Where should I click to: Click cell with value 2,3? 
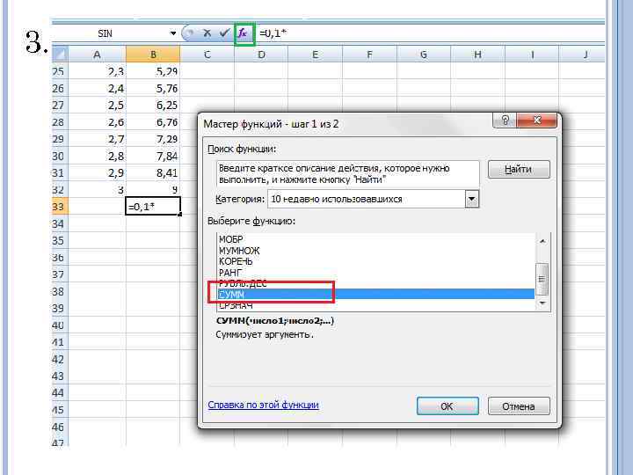coord(97,71)
